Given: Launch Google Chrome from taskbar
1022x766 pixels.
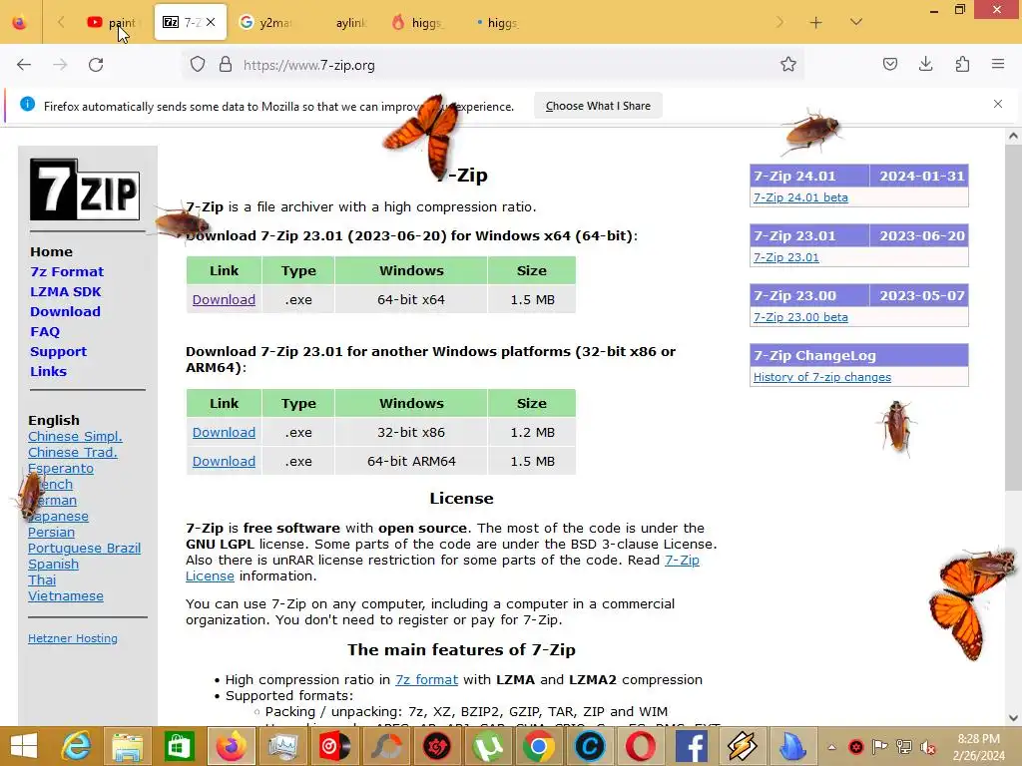Looking at the screenshot, I should (x=538, y=746).
